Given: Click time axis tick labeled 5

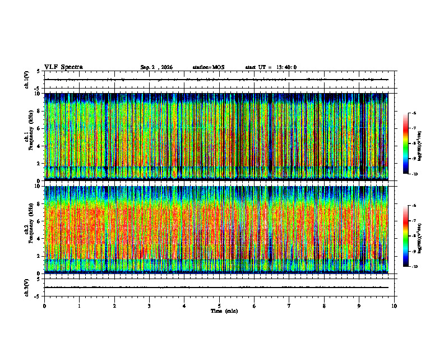Looking at the screenshot, I should pos(219,306).
